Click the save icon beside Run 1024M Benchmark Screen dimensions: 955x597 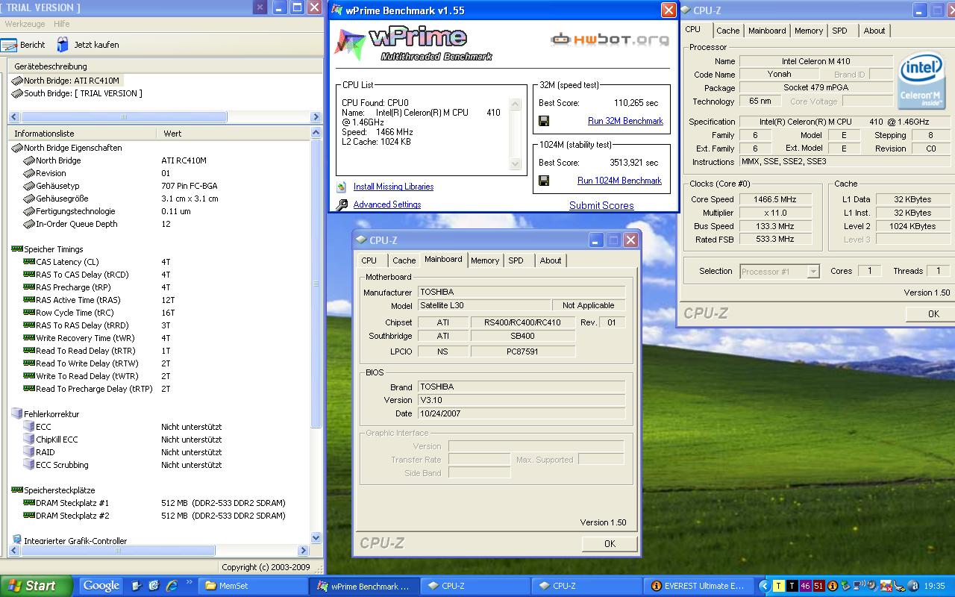pos(544,181)
